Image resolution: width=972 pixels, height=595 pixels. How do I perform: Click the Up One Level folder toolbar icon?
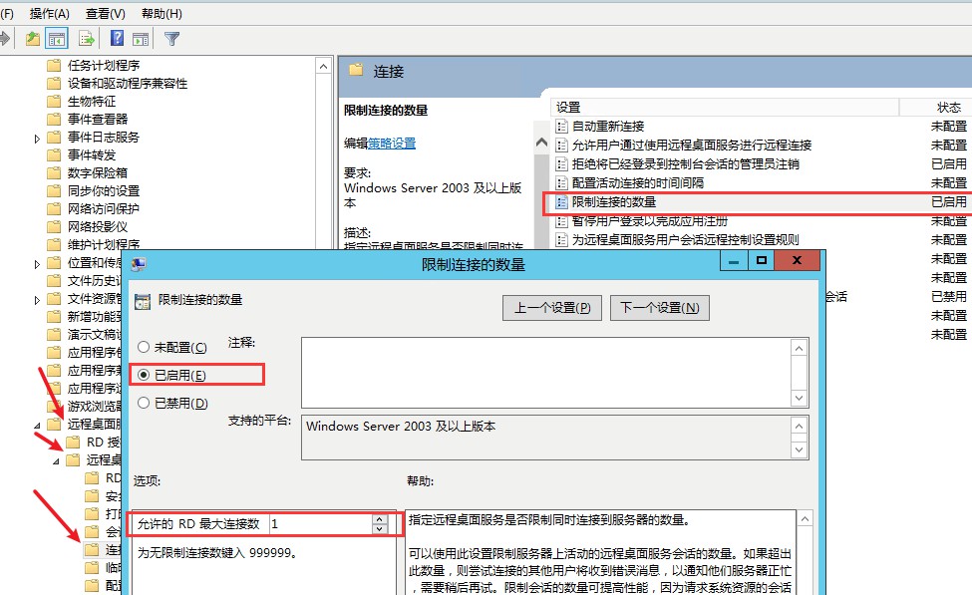click(x=33, y=39)
